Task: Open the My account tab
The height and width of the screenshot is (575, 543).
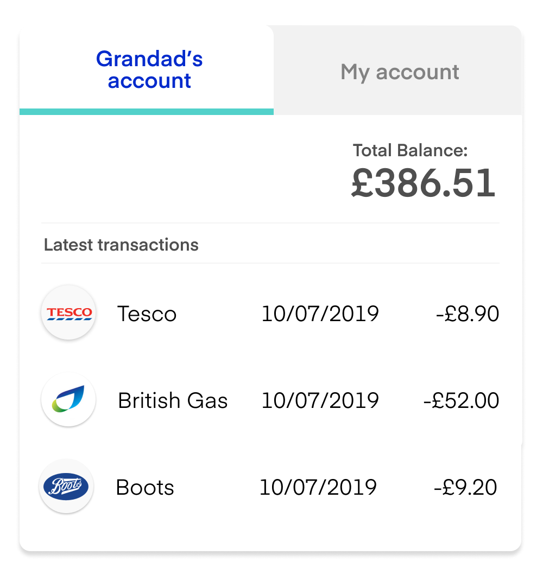Action: click(400, 72)
